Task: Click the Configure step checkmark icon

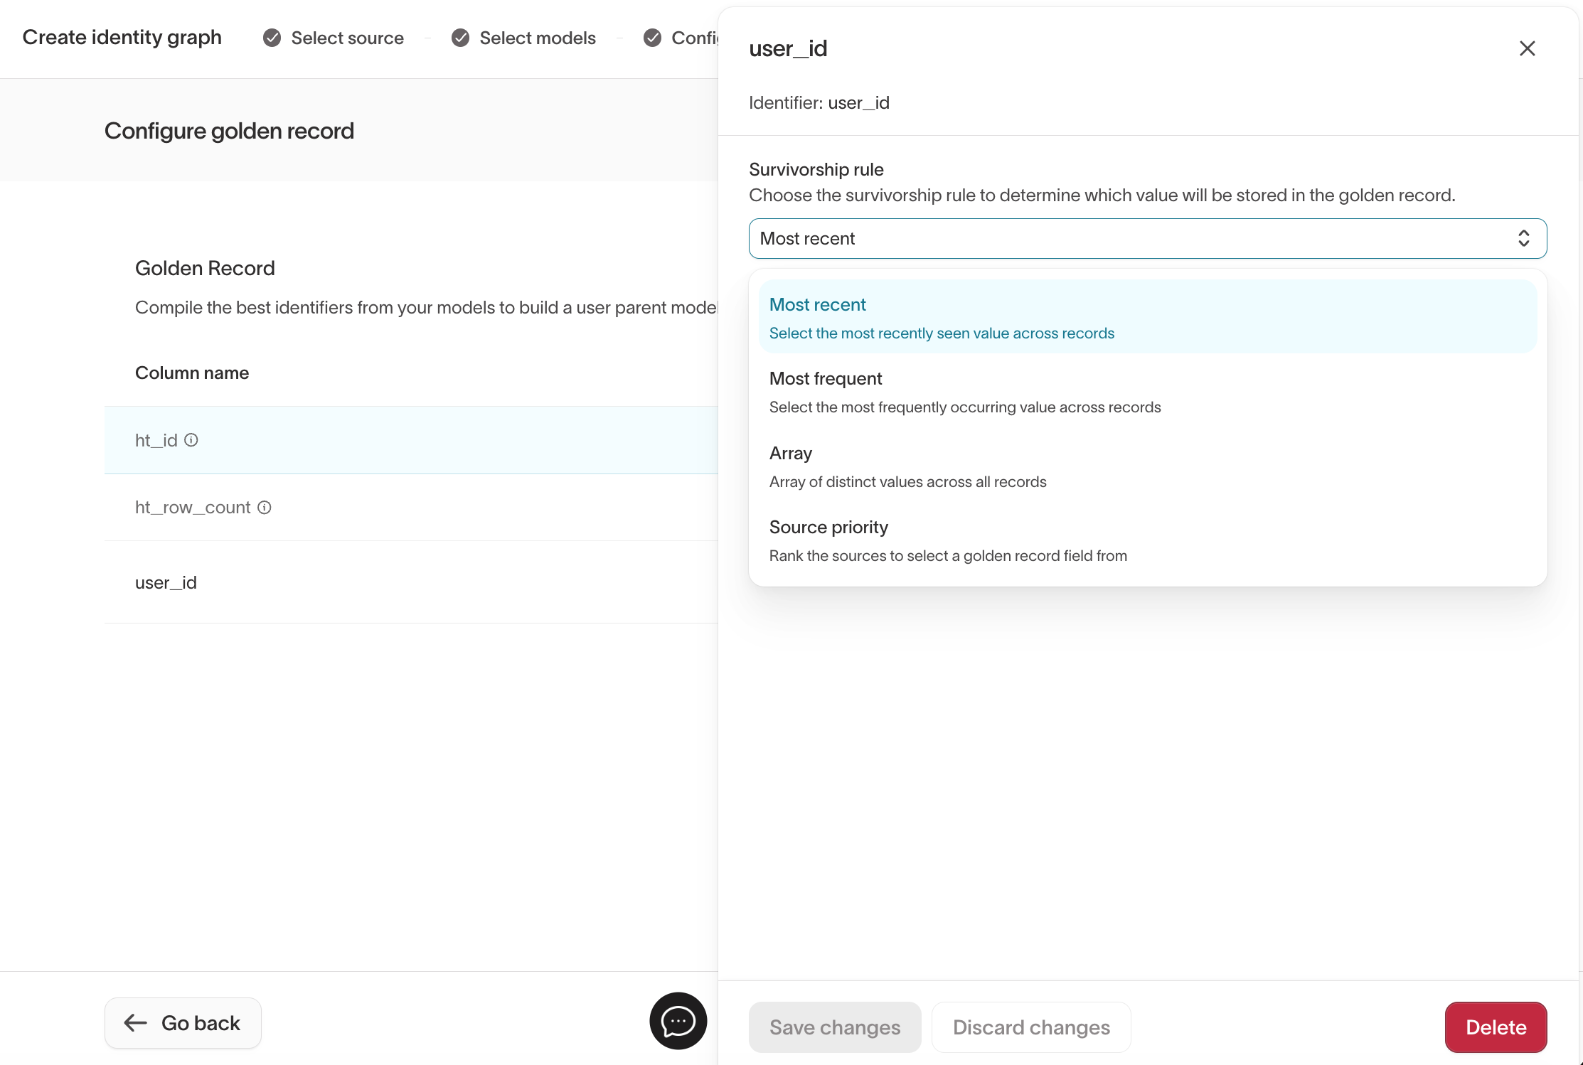Action: pyautogui.click(x=652, y=38)
